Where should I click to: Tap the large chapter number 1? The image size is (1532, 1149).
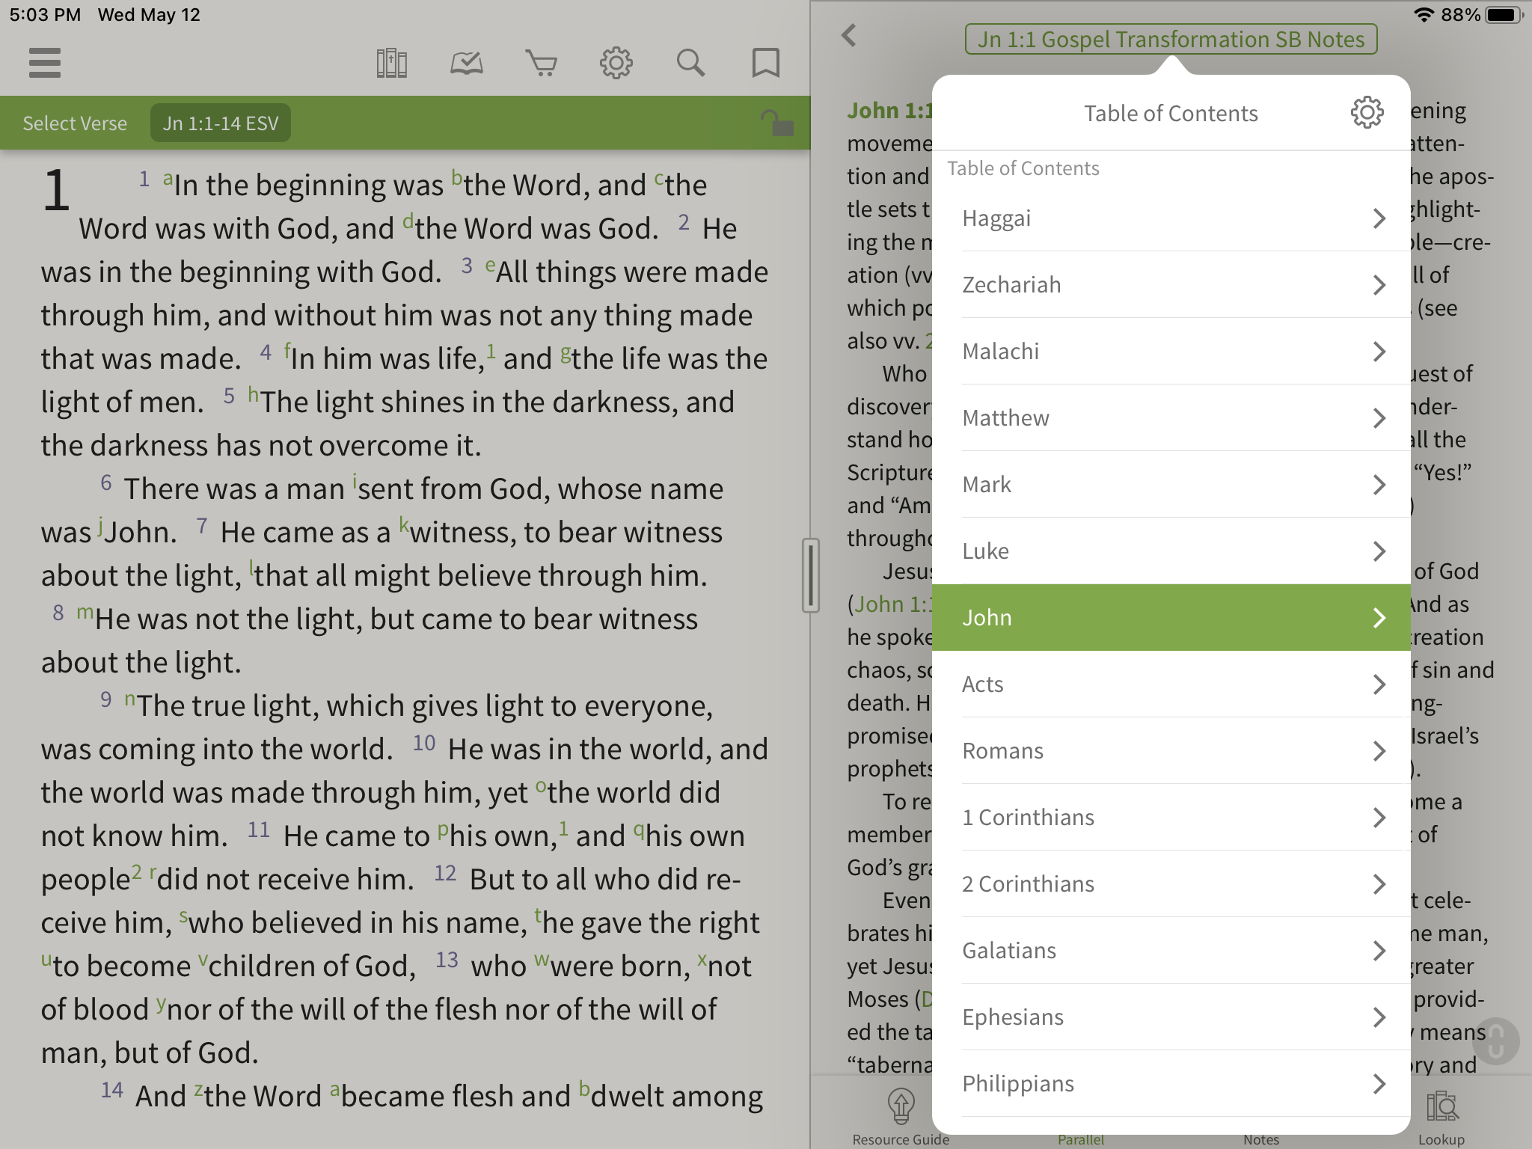click(56, 189)
